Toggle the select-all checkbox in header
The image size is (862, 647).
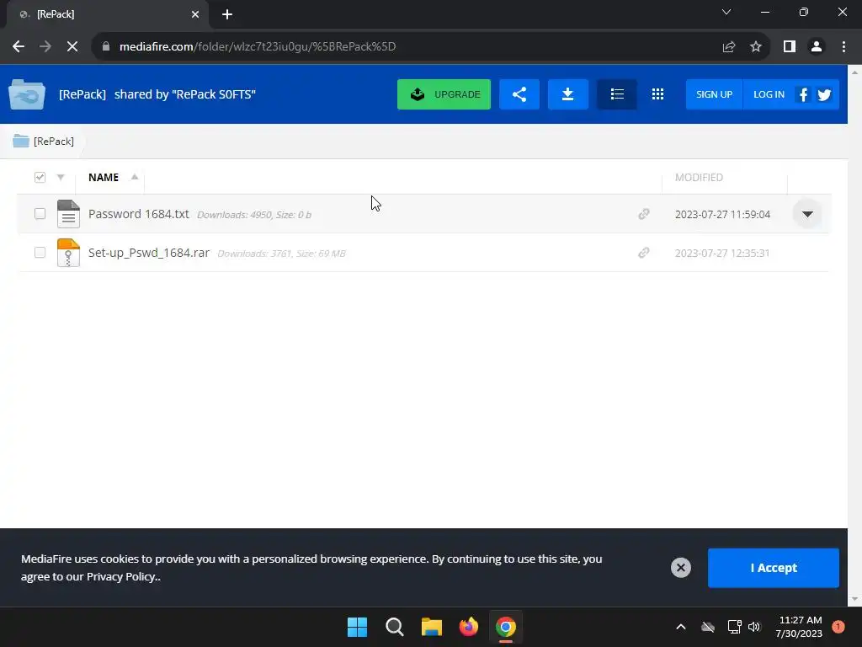point(40,177)
